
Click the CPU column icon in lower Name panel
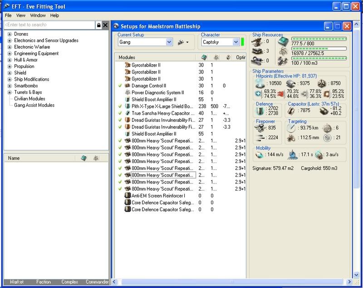(x=84, y=158)
